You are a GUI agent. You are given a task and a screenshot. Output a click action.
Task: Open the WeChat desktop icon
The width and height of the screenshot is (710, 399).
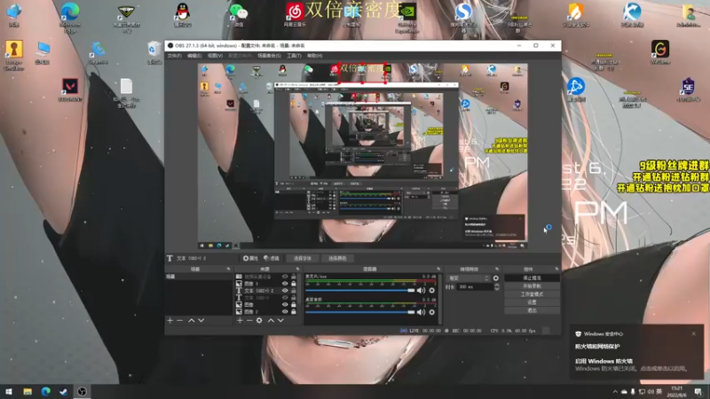click(238, 15)
